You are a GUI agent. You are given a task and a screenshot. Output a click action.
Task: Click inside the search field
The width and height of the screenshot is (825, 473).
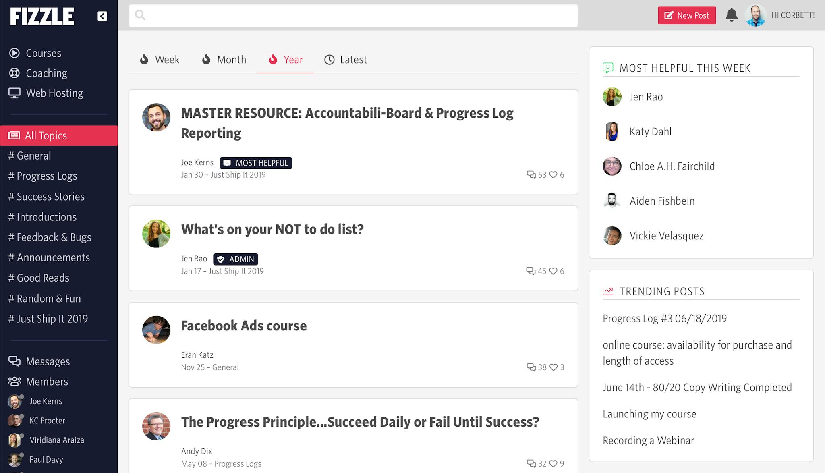point(359,16)
